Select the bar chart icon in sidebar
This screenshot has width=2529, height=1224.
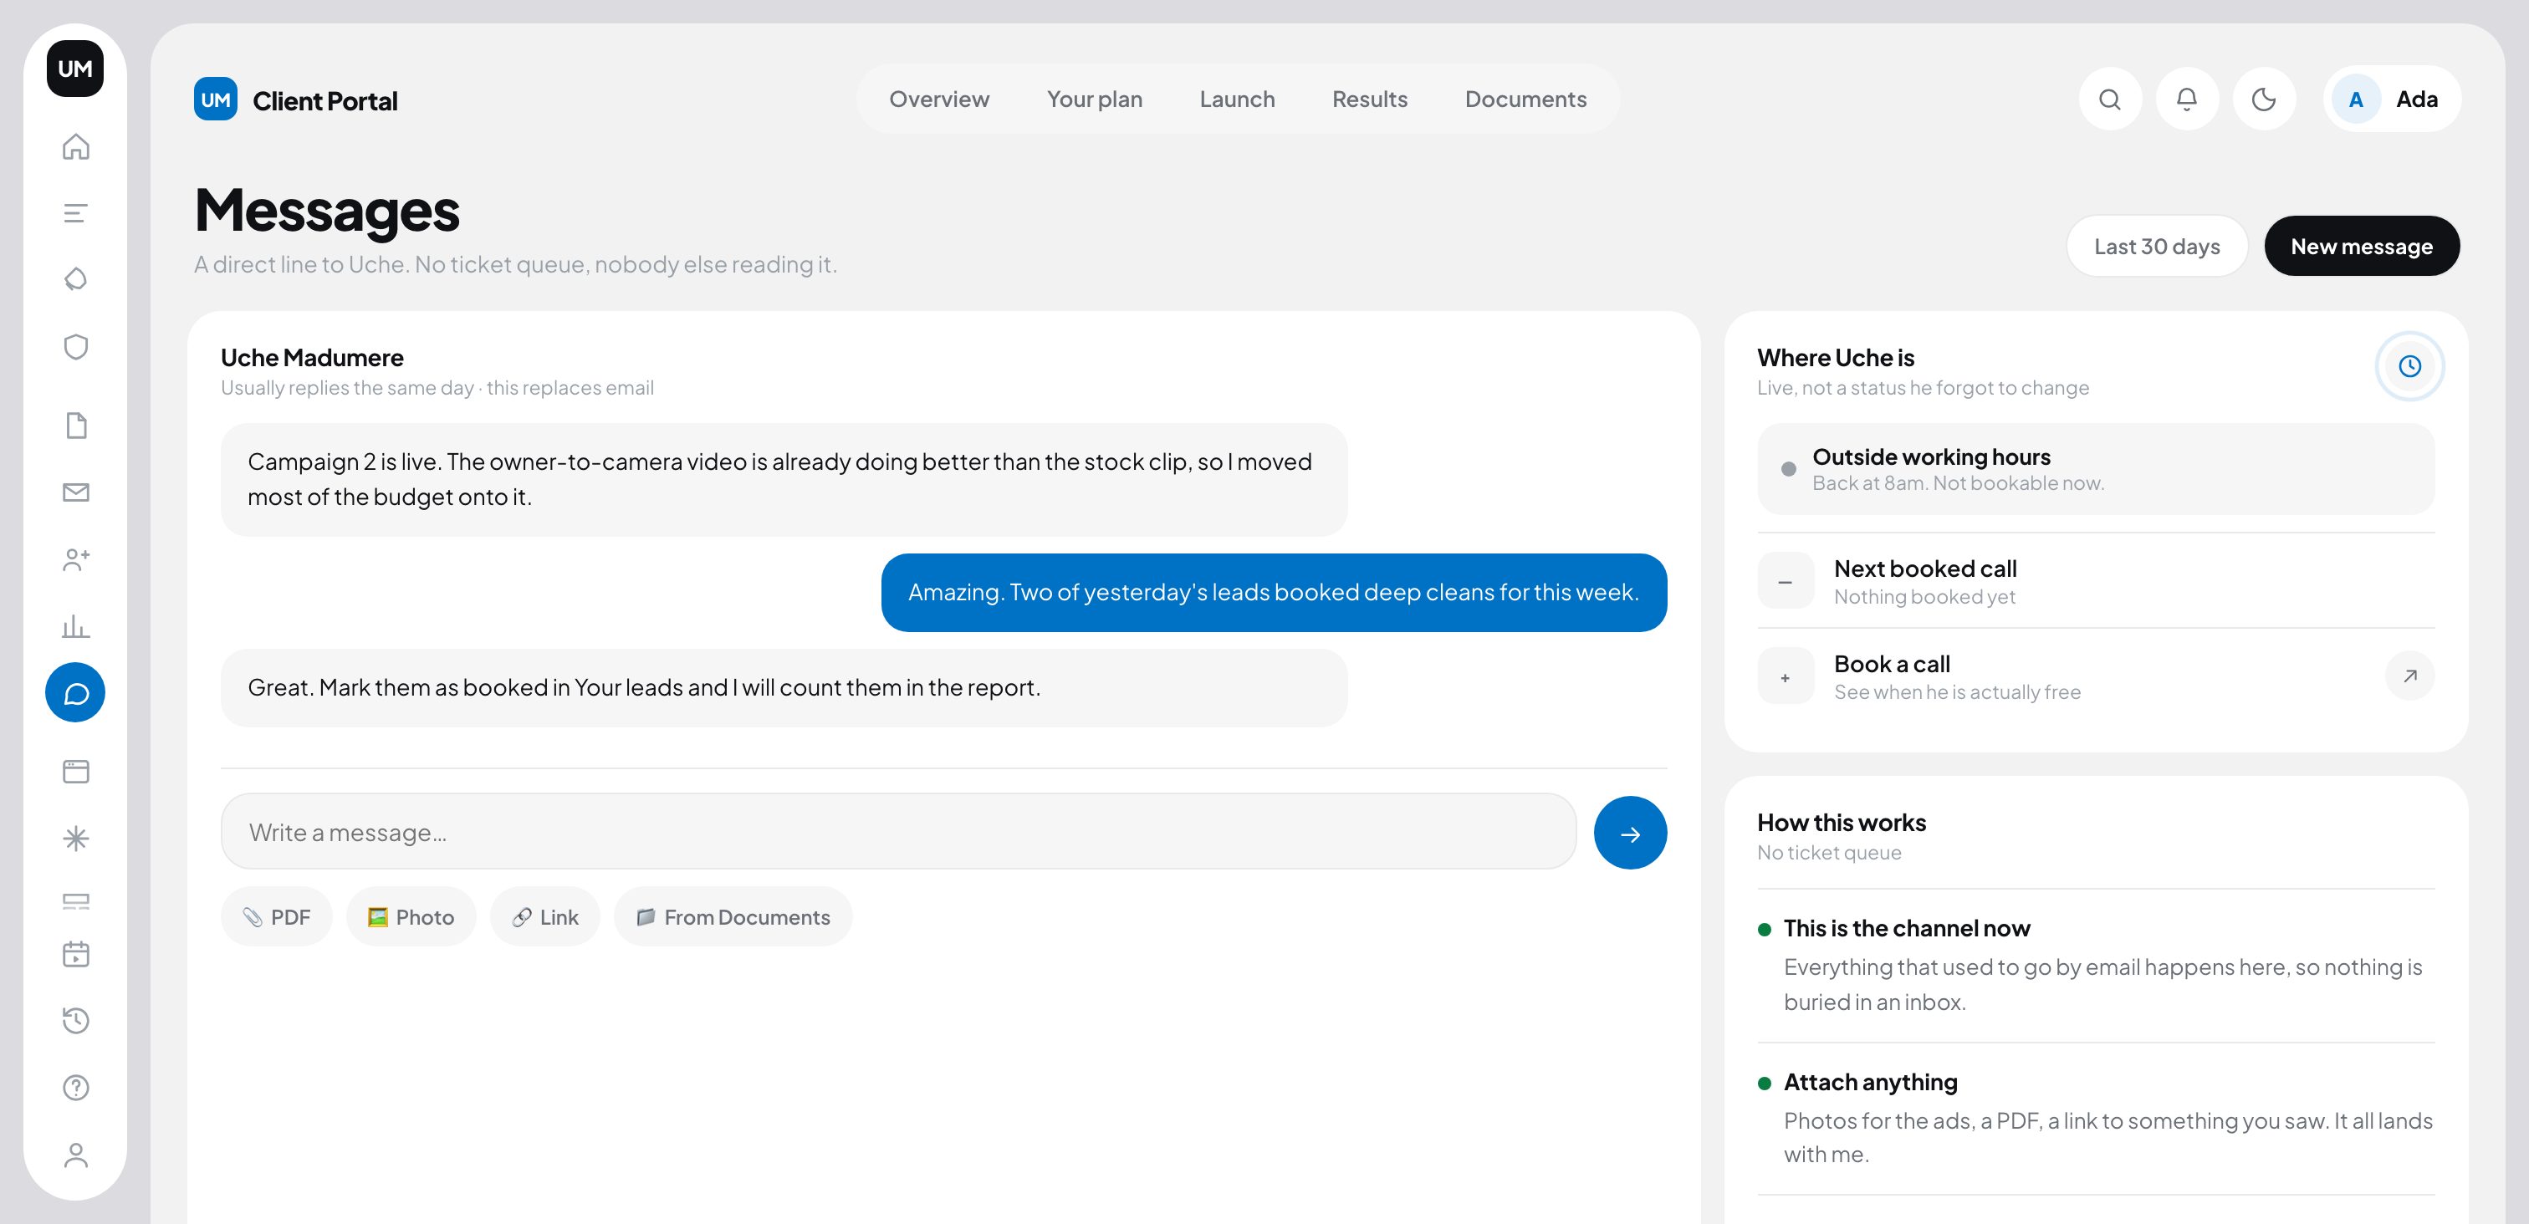coord(75,625)
